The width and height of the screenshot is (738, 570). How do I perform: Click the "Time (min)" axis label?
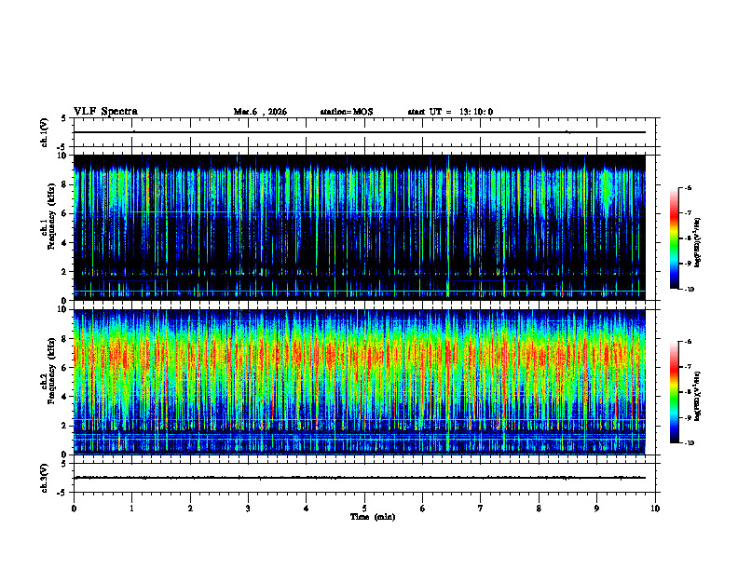pyautogui.click(x=373, y=517)
